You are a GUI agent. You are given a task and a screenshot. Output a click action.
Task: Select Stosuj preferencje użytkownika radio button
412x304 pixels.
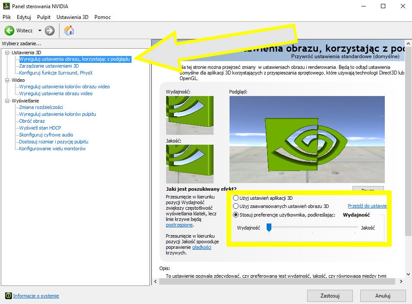[x=236, y=215]
